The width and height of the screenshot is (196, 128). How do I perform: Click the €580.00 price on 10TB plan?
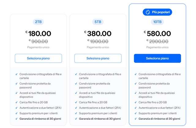157,34
